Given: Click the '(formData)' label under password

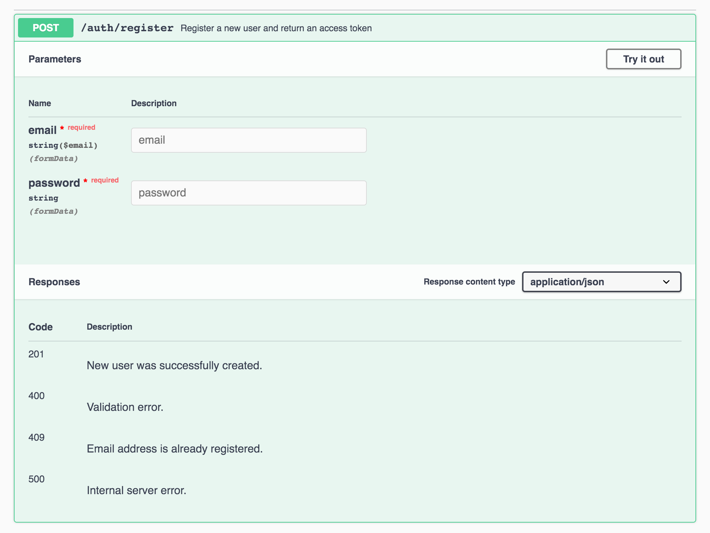Looking at the screenshot, I should point(53,211).
